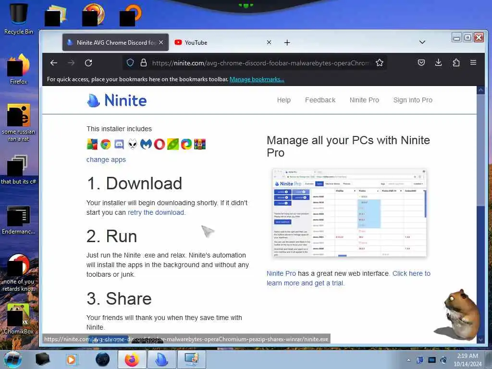Viewport: 492px width, 369px height.
Task: Click the AVG app icon in installer list
Action: (92, 144)
